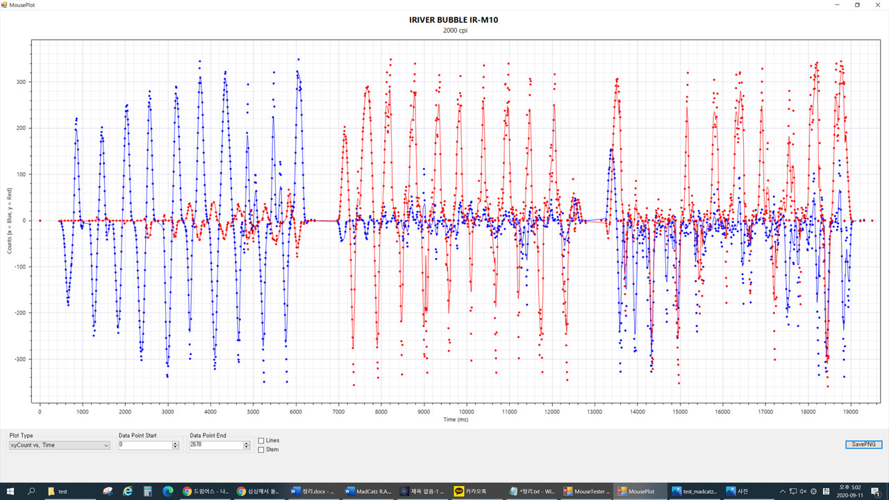Open Microsoft Edge from the taskbar

167,491
